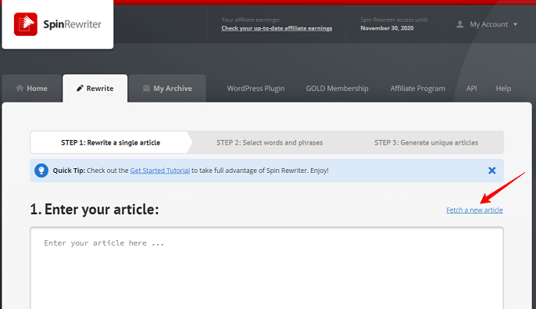This screenshot has width=536, height=309.
Task: Open the API menu item
Action: [x=471, y=88]
